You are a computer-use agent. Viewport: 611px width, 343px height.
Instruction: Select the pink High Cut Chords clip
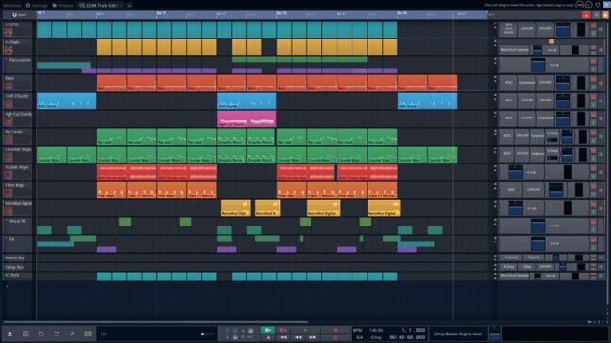246,118
